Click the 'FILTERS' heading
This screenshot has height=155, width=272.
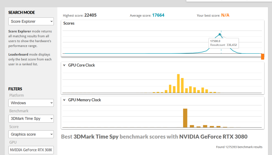coord(15,89)
